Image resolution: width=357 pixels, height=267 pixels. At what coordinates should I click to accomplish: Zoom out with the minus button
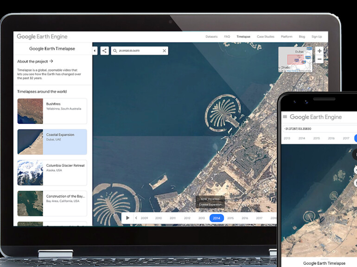tap(319, 59)
